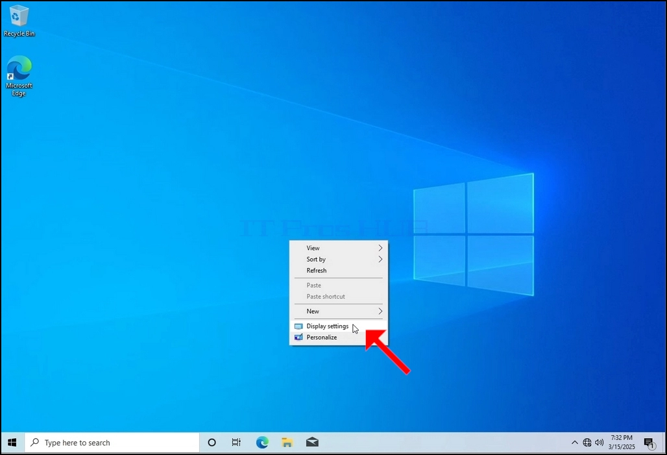Open the notification Action Center icon
The height and width of the screenshot is (455, 667).
pyautogui.click(x=649, y=443)
